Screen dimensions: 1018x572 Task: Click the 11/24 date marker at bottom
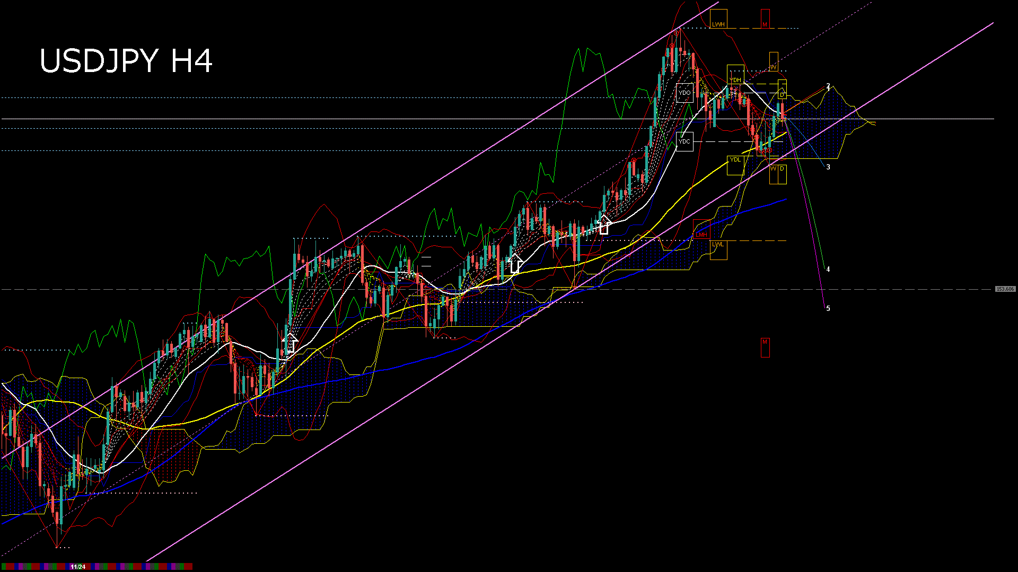tap(78, 567)
